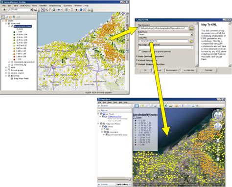Open the Tools menu in Google Earth
The image size is (232, 187).
click(x=115, y=103)
